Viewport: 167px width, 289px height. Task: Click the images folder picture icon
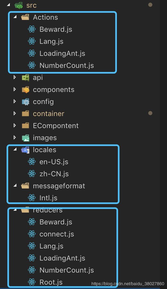(x=25, y=138)
